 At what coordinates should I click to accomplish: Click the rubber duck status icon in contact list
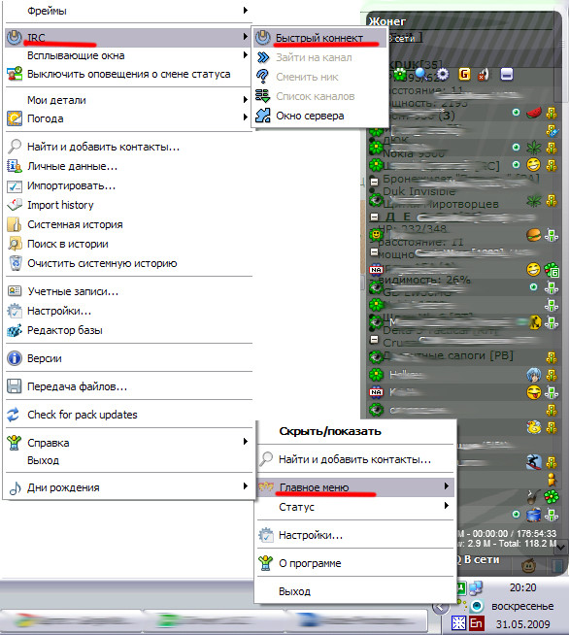[534, 427]
